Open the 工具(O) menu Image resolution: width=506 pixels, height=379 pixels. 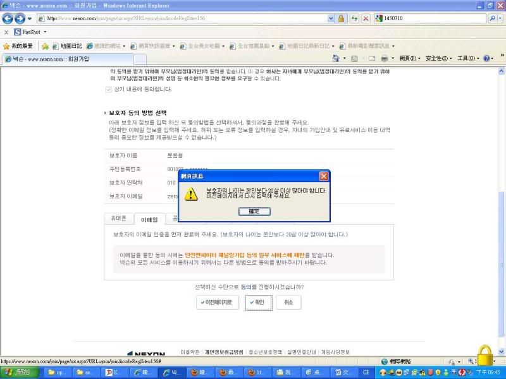[x=468, y=58]
